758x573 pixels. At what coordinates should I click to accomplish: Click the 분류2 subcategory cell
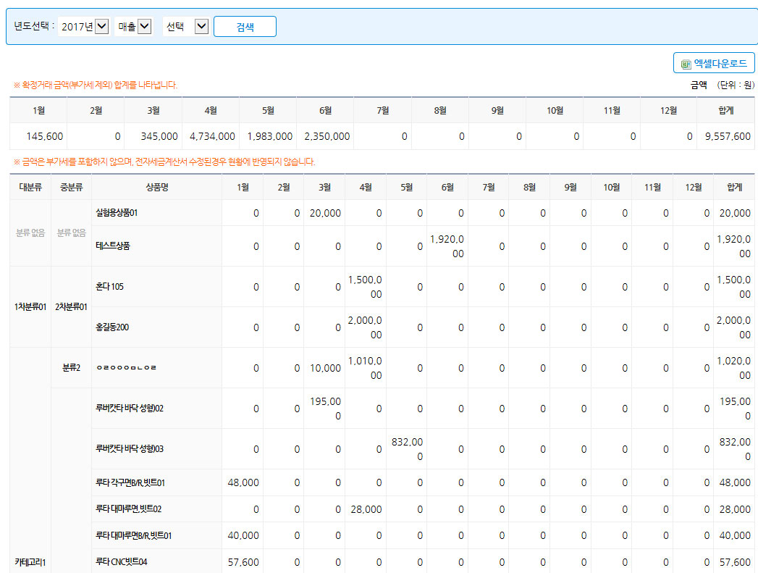[x=71, y=368]
